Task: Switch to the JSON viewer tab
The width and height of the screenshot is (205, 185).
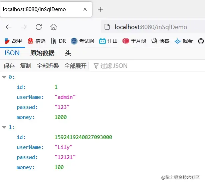Action: tap(12, 53)
